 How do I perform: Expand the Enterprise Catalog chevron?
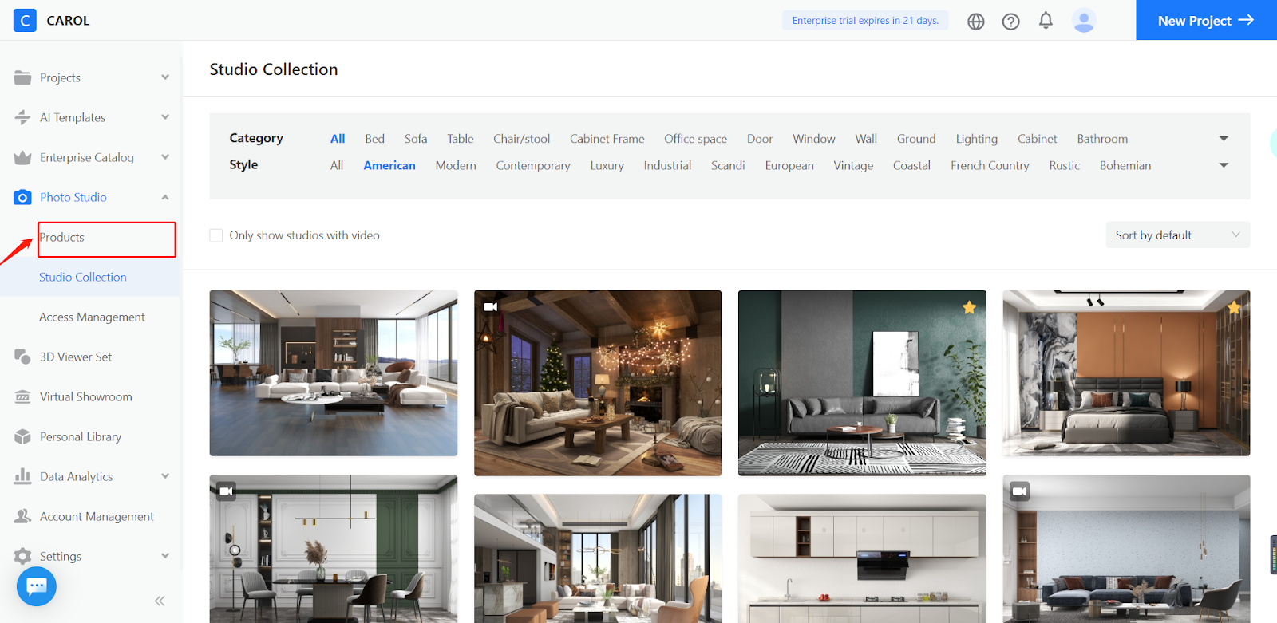pyautogui.click(x=165, y=157)
